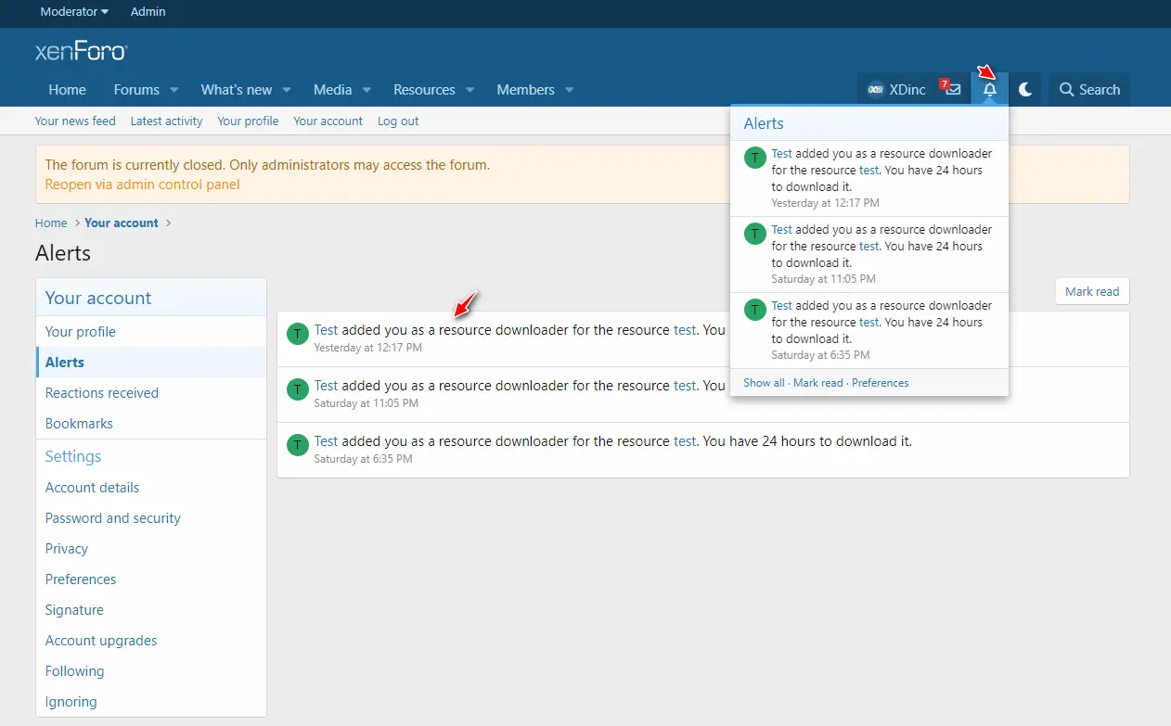Click Test avatar in first popup alert

pyautogui.click(x=755, y=158)
